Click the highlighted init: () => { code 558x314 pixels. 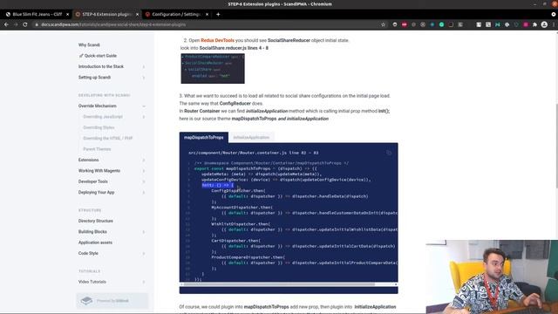[x=218, y=185]
